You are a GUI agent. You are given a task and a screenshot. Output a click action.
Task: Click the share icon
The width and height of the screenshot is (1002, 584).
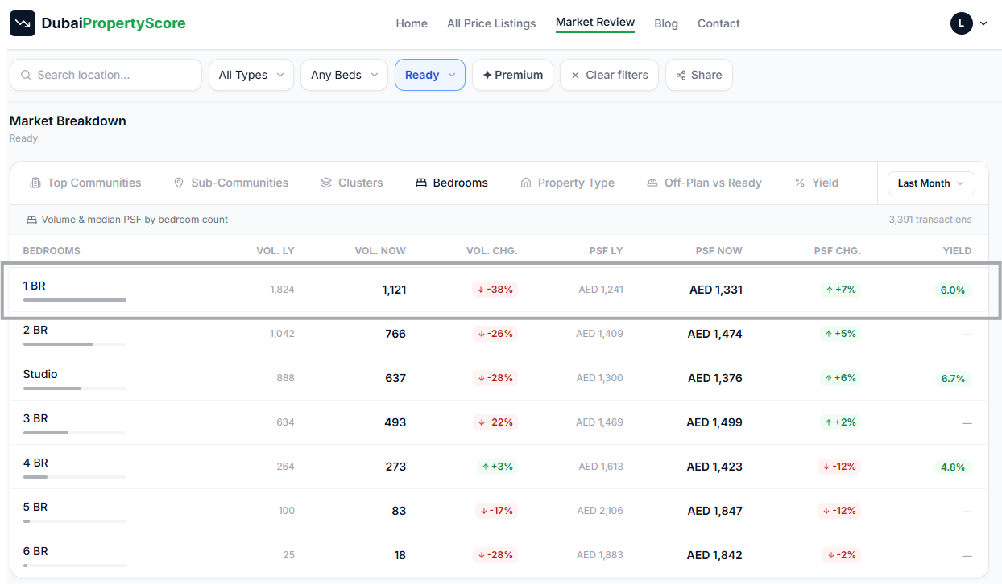click(681, 75)
